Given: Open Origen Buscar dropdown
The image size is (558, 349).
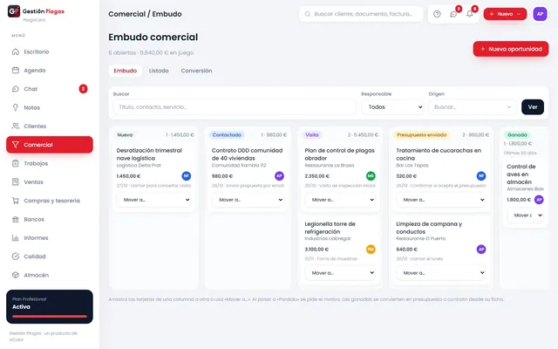Looking at the screenshot, I should click(x=473, y=106).
